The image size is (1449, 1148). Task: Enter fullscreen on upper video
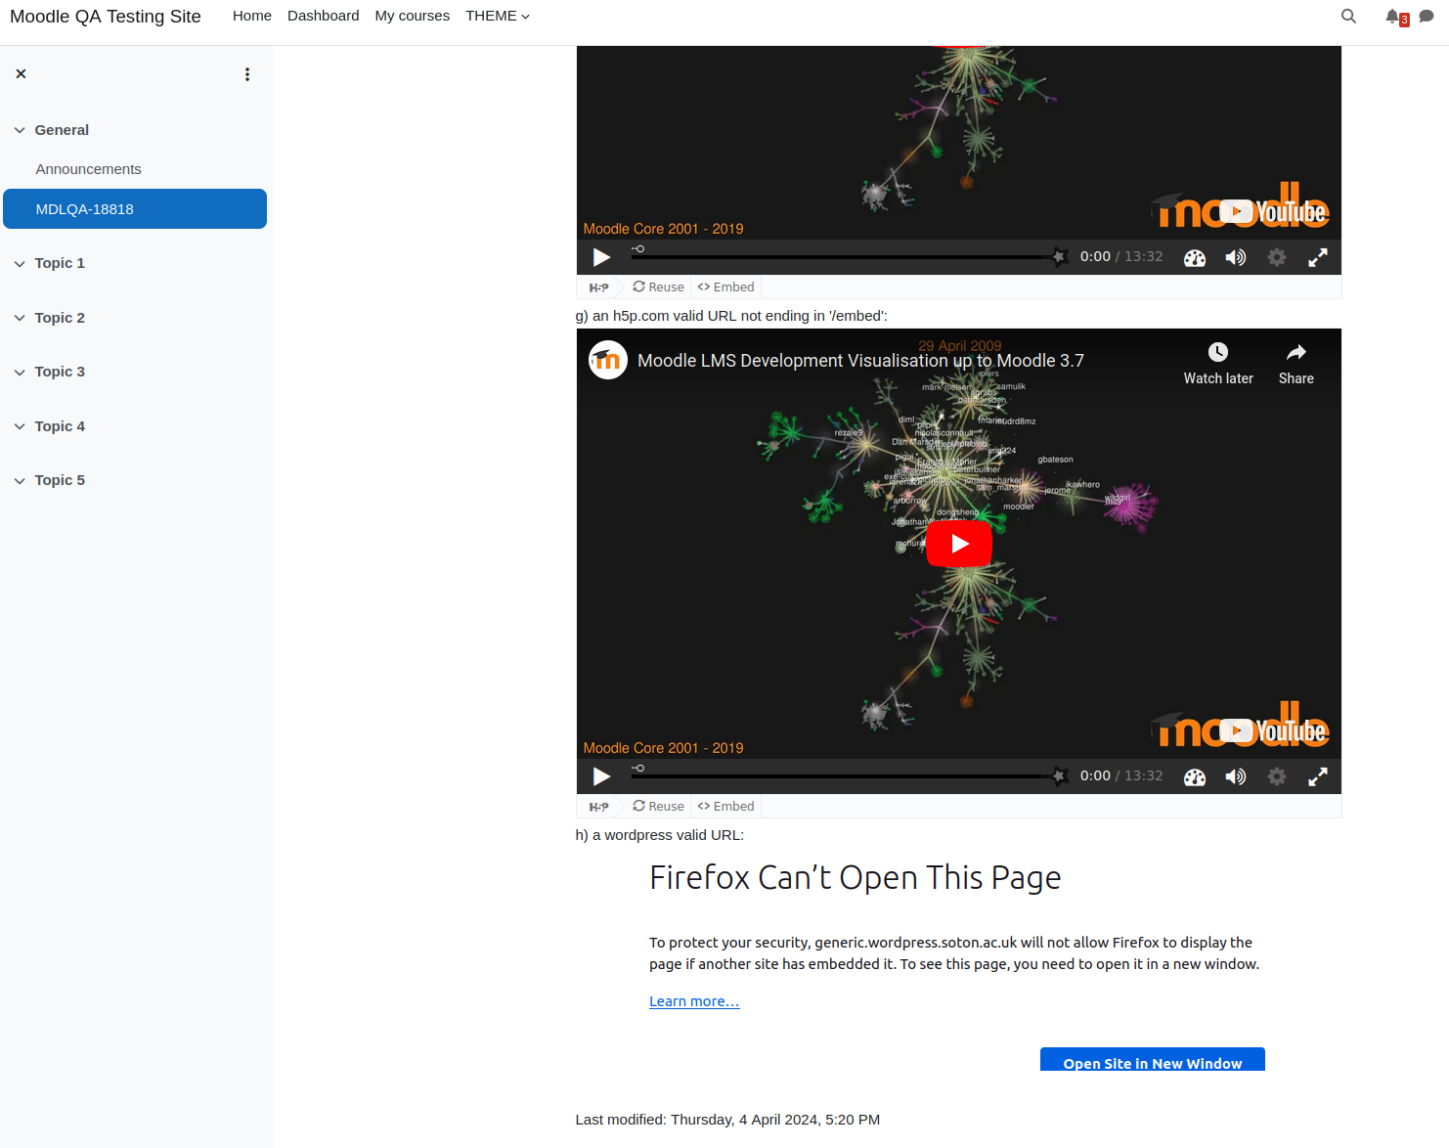coord(1318,257)
